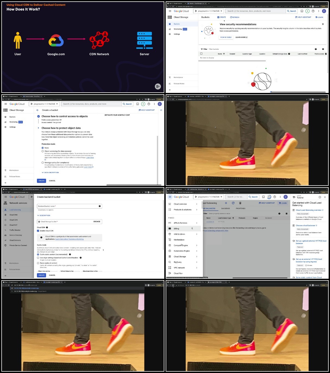330x373 pixels.
Task: Select the Force cache all content option
Action: pos(38,263)
